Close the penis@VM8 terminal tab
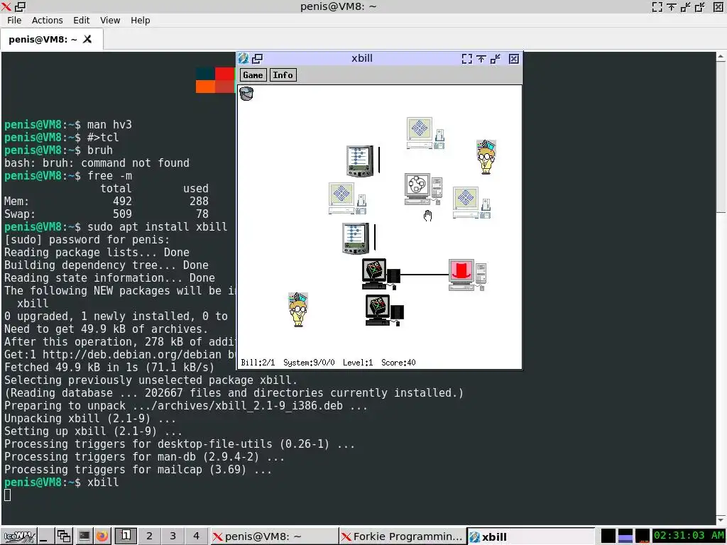Image resolution: width=727 pixels, height=545 pixels. coord(87,40)
